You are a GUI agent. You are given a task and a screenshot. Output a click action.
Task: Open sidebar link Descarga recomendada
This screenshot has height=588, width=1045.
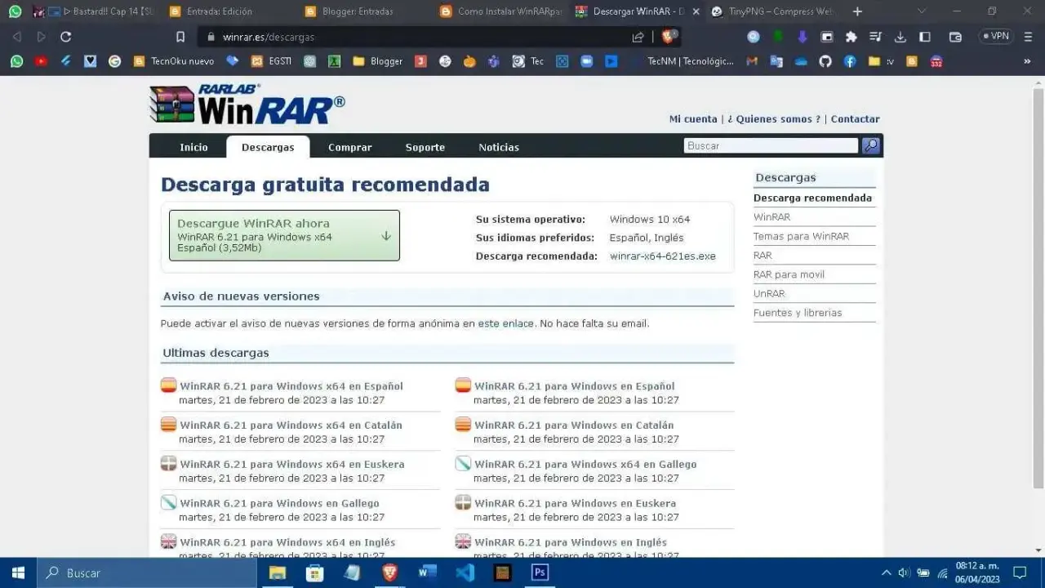click(812, 198)
